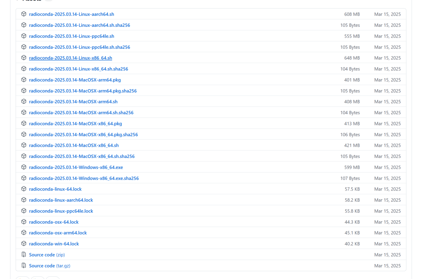431x279 pixels.
Task: Click the 40.2 KB file size
Action: pyautogui.click(x=352, y=244)
